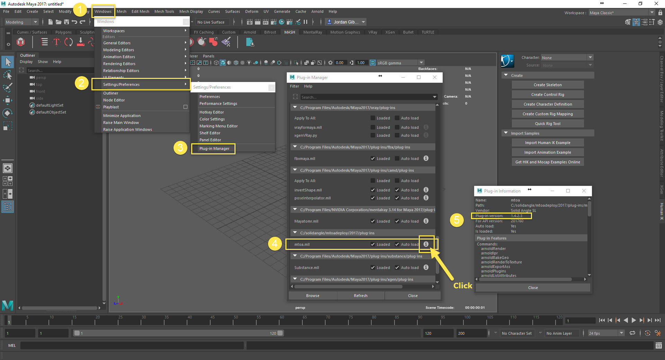This screenshot has width=665, height=360.
Task: Click the New Scene icon
Action: point(51,22)
